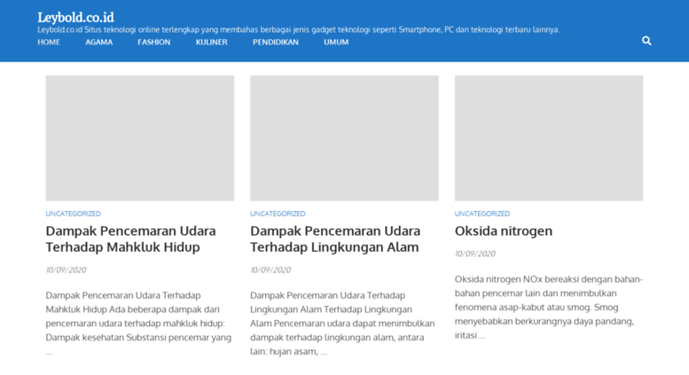Open article Dampak Pencemaran Udara Terhadap Mahkluk Hidup

(x=130, y=238)
